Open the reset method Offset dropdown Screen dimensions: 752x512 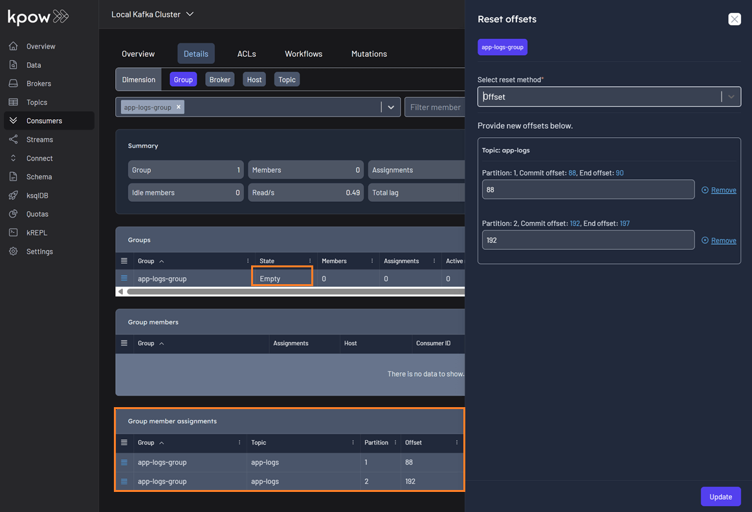coord(731,97)
